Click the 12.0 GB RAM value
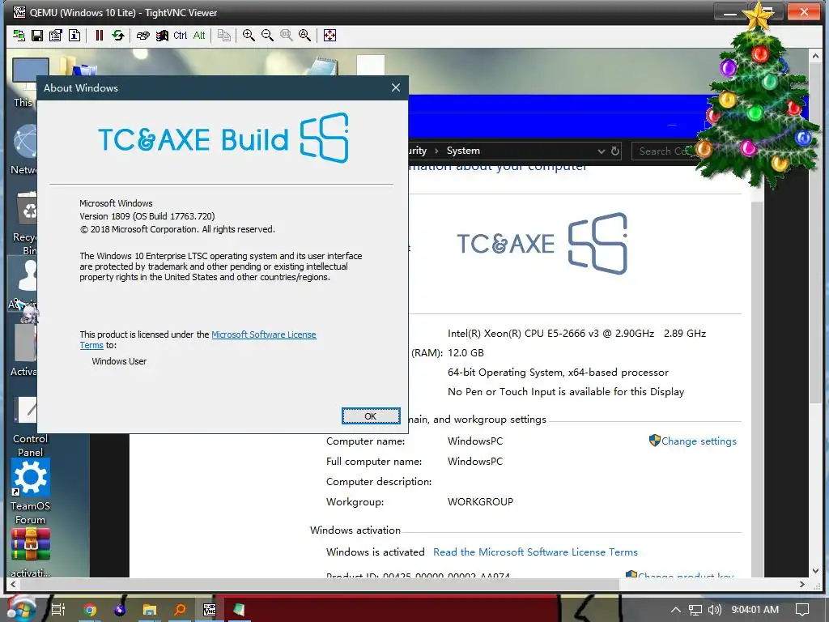Viewport: 829px width, 622px height. pos(466,353)
